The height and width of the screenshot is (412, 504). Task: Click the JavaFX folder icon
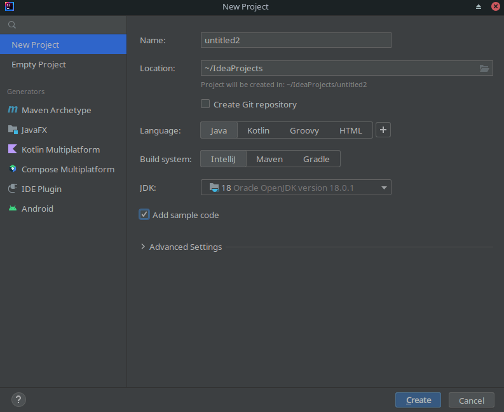13,130
